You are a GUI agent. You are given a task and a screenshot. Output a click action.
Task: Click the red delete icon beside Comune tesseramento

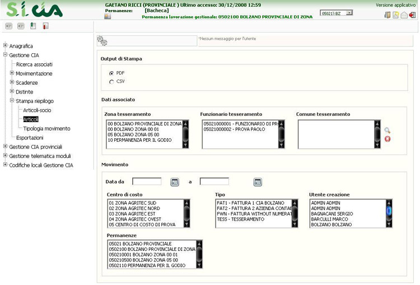[388, 139]
